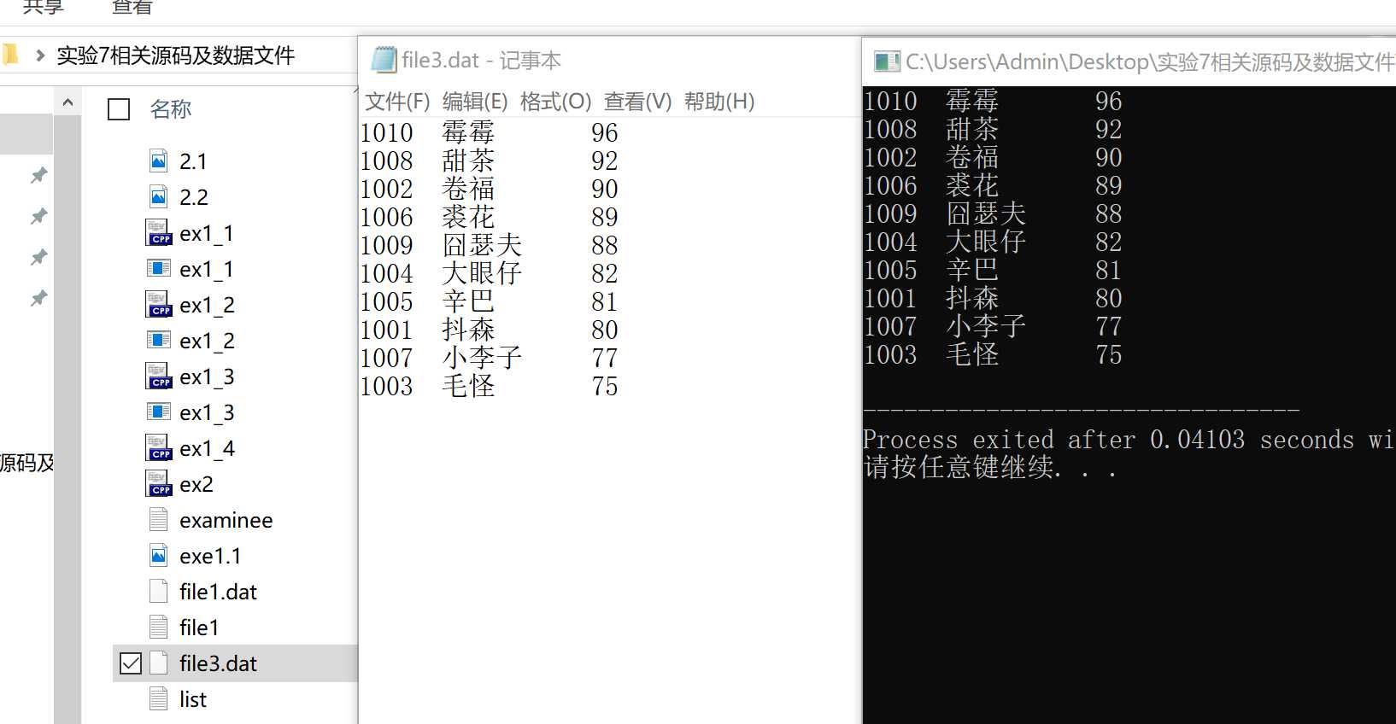Click the list text file icon
1396x724 pixels.
[159, 698]
